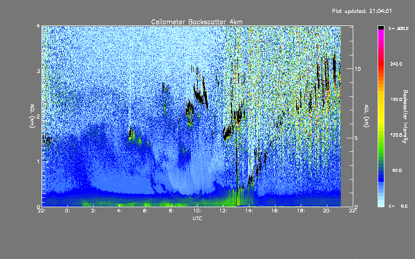This screenshot has width=415, height=259.
Task: Click the '20:' time tick on x-axis
Action: pyautogui.click(x=327, y=211)
